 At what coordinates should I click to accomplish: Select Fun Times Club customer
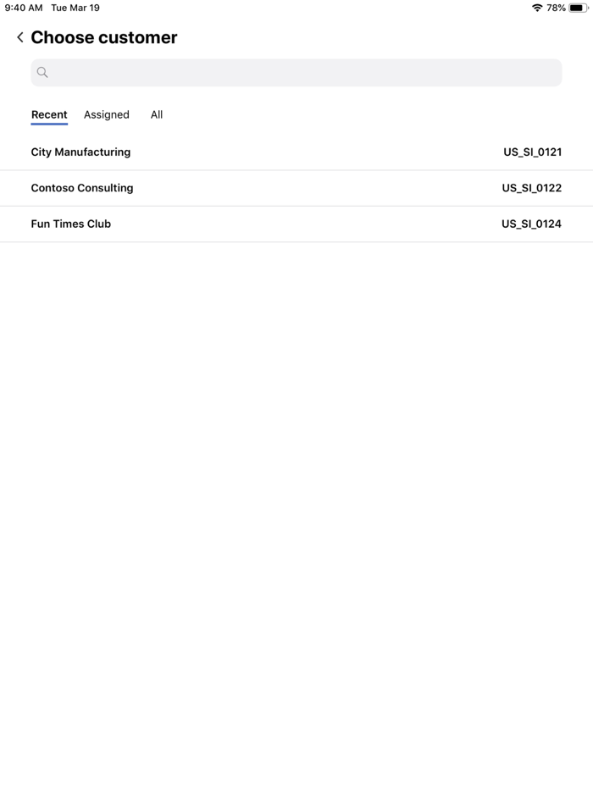70,224
